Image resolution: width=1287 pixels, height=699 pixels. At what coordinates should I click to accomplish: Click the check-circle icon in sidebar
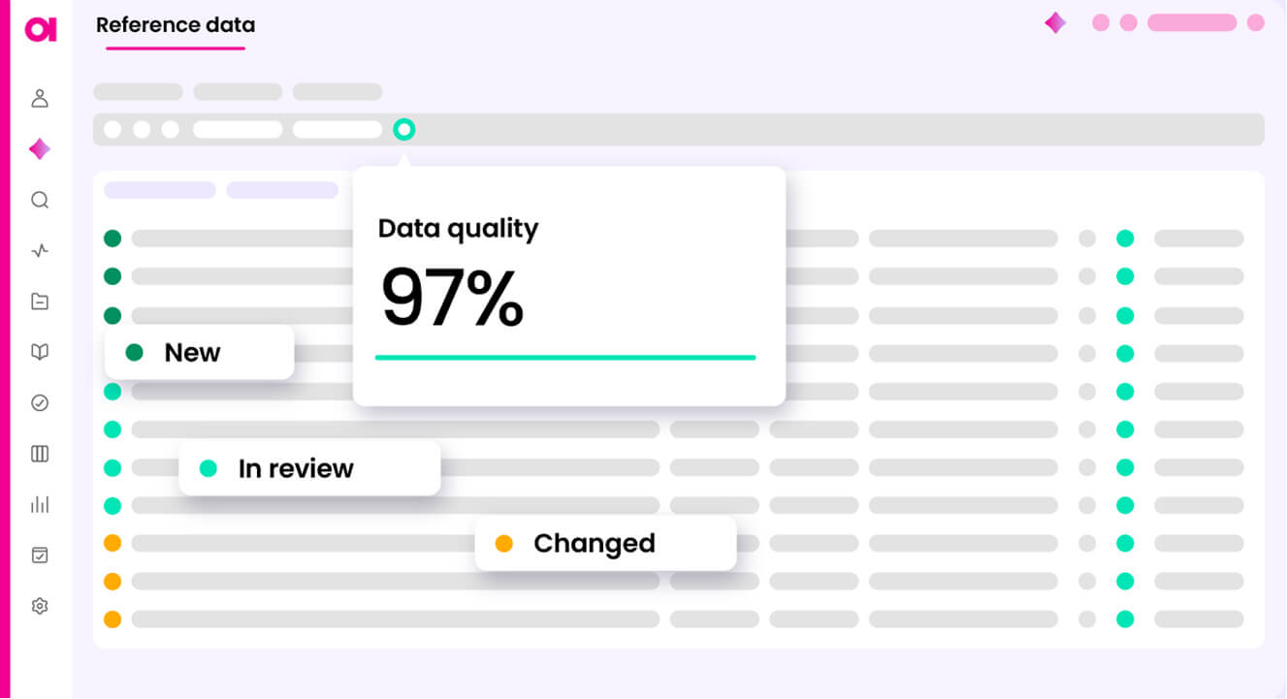[40, 403]
